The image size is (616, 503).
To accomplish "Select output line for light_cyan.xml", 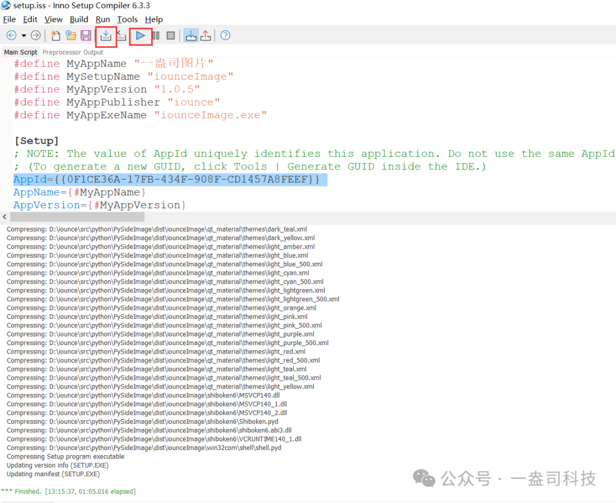I will click(158, 273).
